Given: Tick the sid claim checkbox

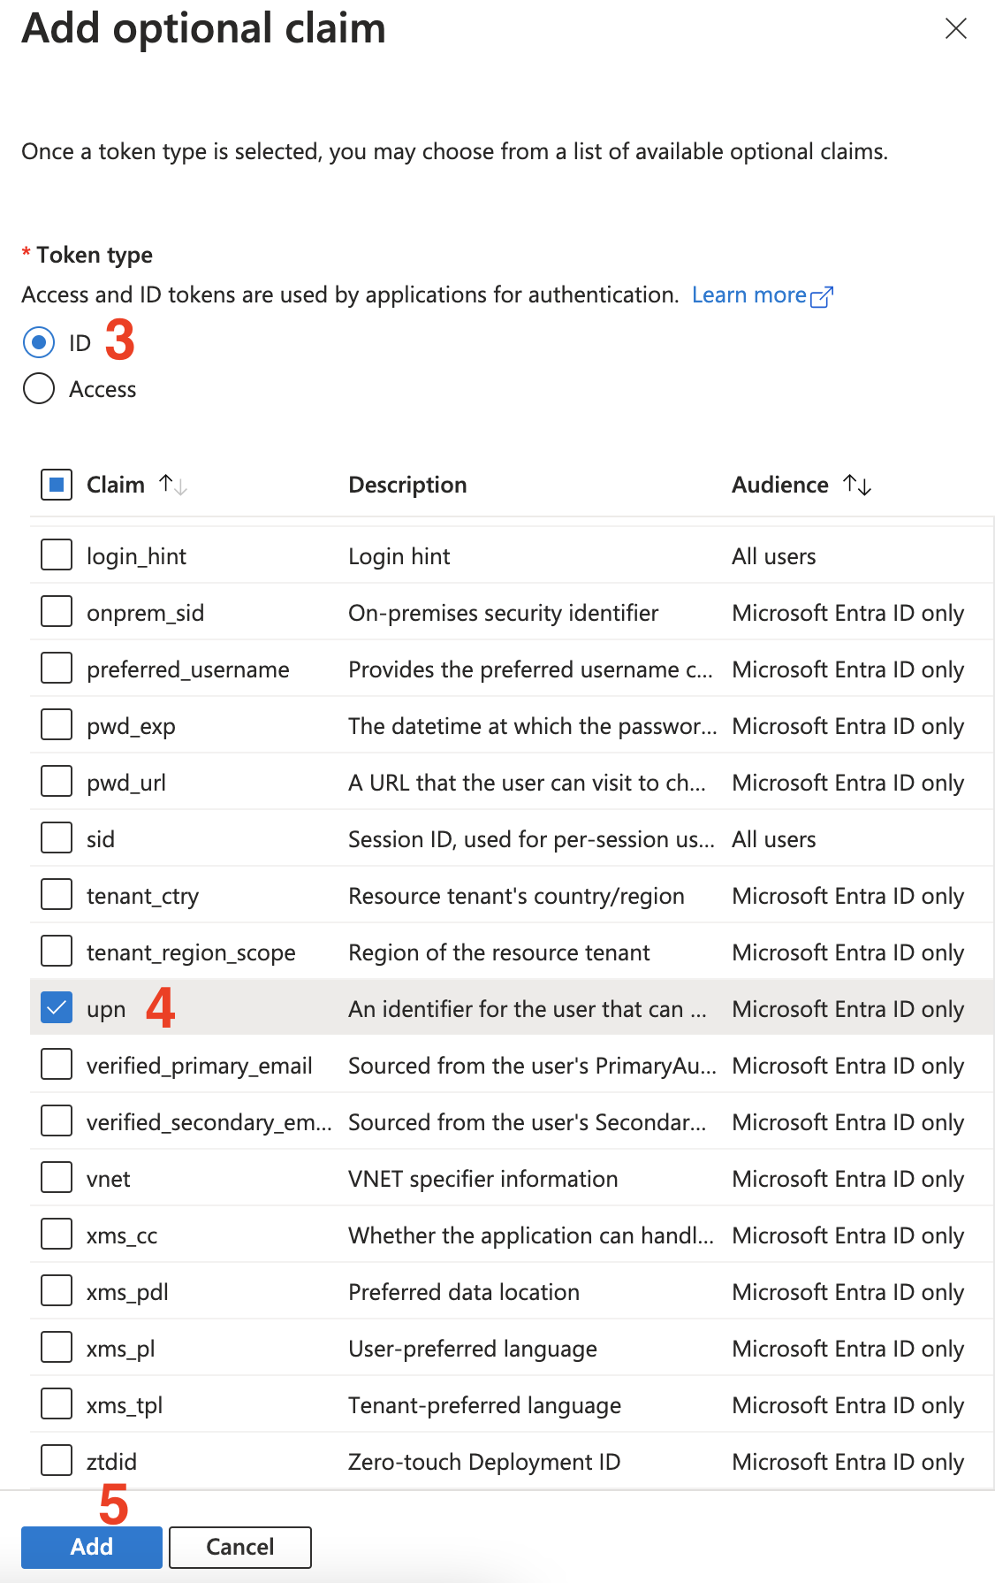Looking at the screenshot, I should pyautogui.click(x=57, y=838).
